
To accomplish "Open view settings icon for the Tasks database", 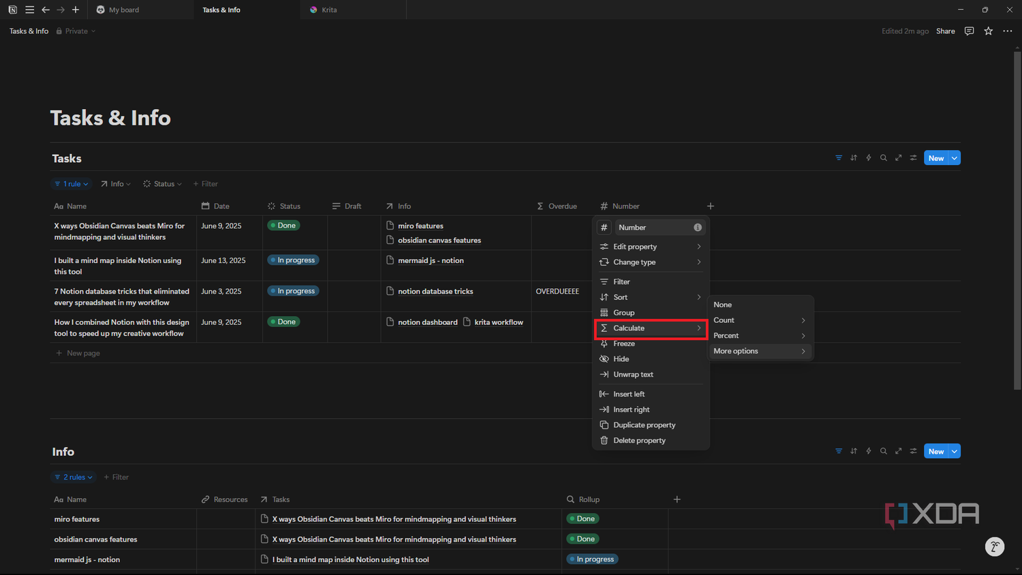I will (x=914, y=158).
